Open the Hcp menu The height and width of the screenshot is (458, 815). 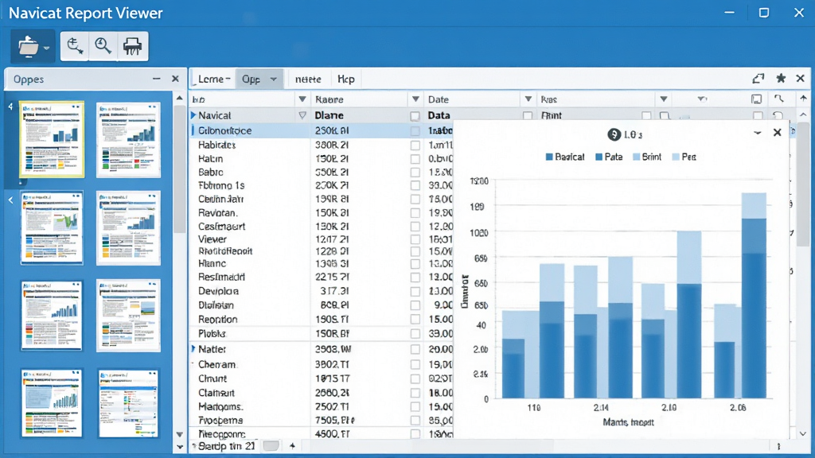346,79
